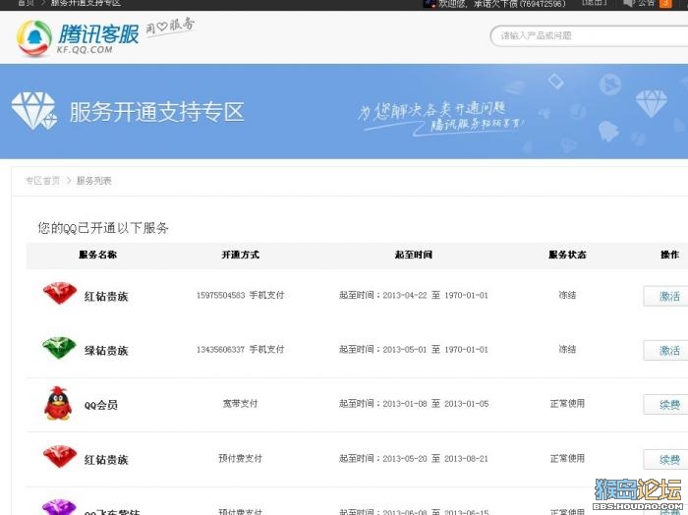
Task: Click the 冻结 status of the phone-paid 红钻贵族 row
Action: pos(567,295)
